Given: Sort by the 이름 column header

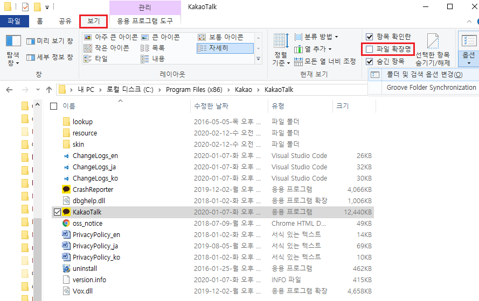Looking at the screenshot, I should click(x=69, y=106).
